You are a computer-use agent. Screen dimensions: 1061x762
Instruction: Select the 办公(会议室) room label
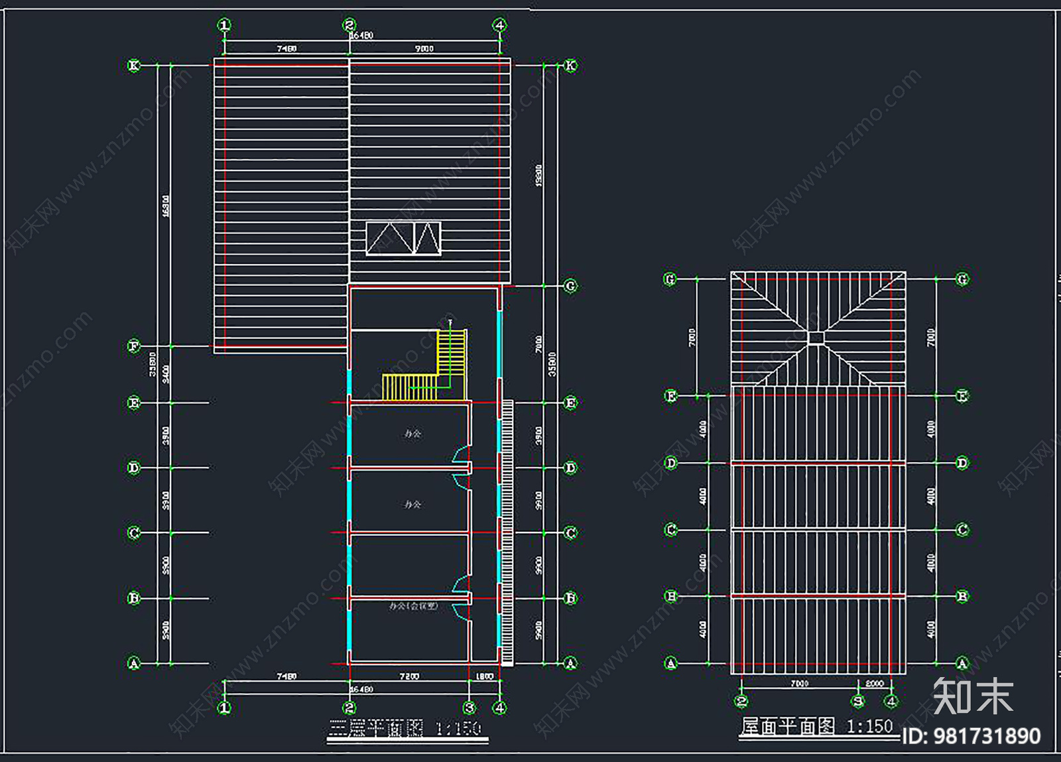click(x=413, y=605)
